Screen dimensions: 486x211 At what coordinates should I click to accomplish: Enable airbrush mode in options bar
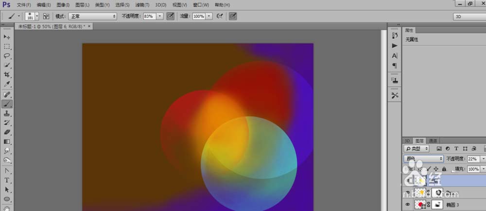tap(220, 16)
